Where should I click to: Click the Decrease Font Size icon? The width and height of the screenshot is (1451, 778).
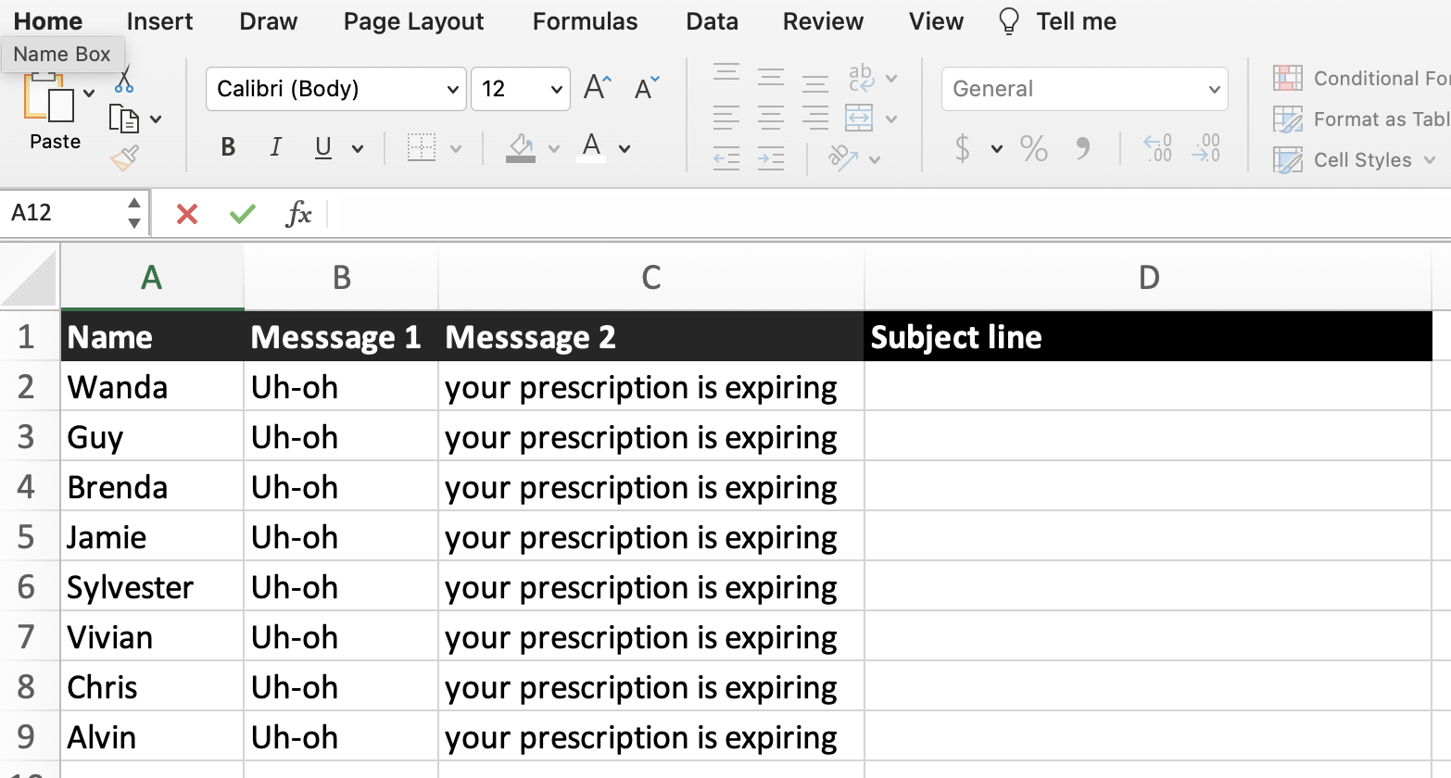[647, 88]
